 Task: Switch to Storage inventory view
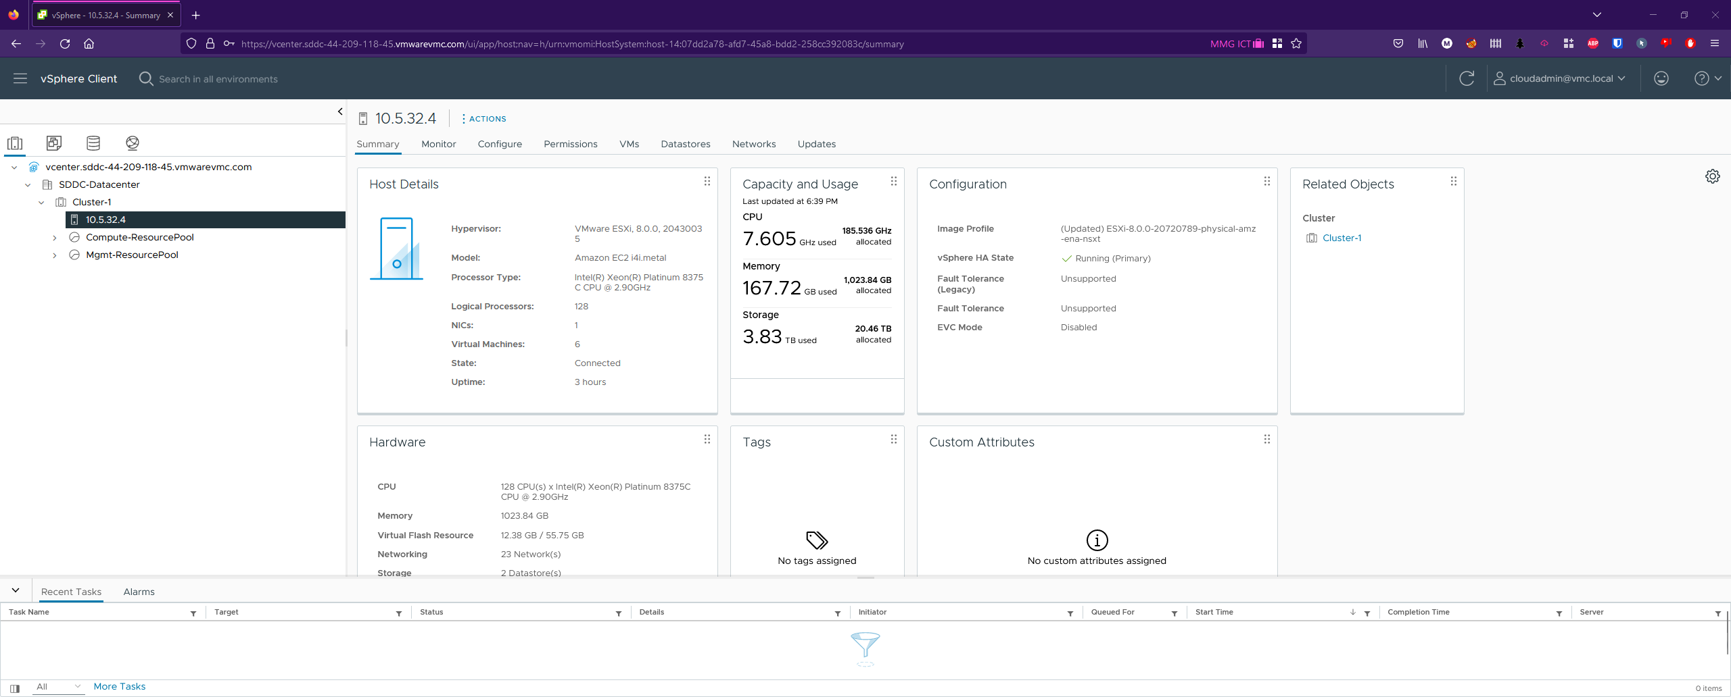click(93, 143)
